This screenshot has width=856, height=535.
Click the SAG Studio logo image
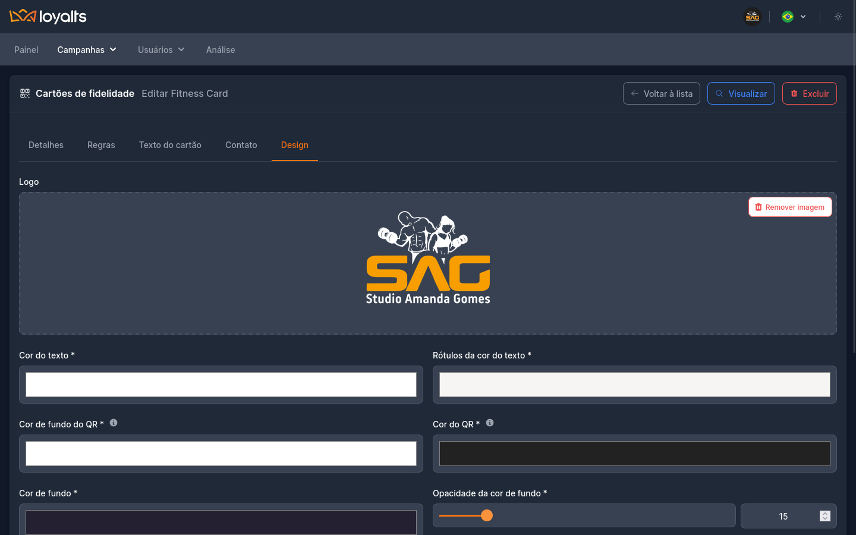coord(428,258)
